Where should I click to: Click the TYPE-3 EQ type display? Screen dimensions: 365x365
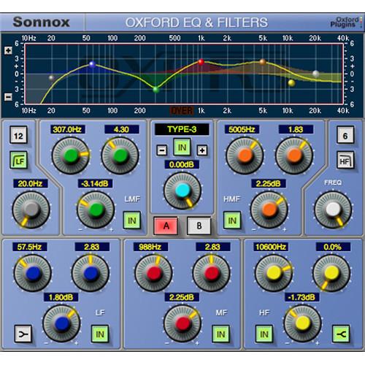click(x=182, y=129)
